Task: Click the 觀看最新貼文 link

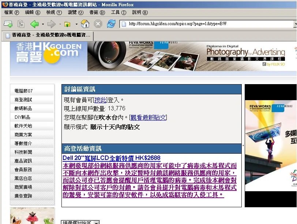Action: (148, 118)
